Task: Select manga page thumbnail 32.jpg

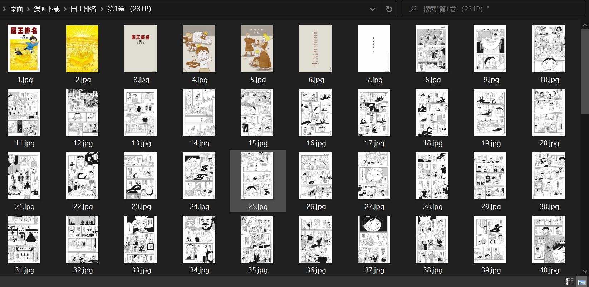Action: pyautogui.click(x=83, y=239)
